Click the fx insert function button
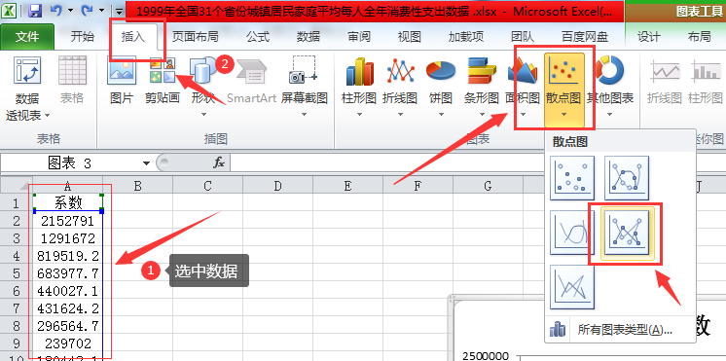Viewport: 726px width, 361px height. click(219, 162)
